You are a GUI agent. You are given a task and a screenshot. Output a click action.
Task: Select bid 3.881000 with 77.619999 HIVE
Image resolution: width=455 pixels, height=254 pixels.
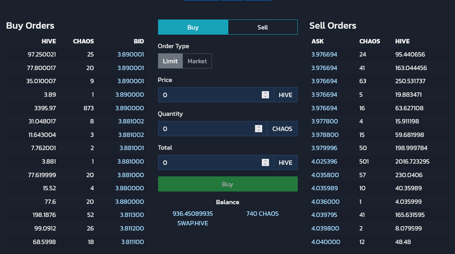click(x=131, y=175)
